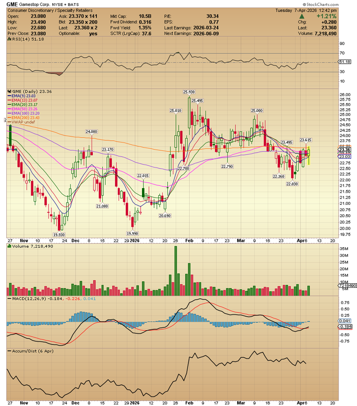Screen dimensions: 357x406
Task: Click the 25.010 price annotation
Action: click(175, 111)
